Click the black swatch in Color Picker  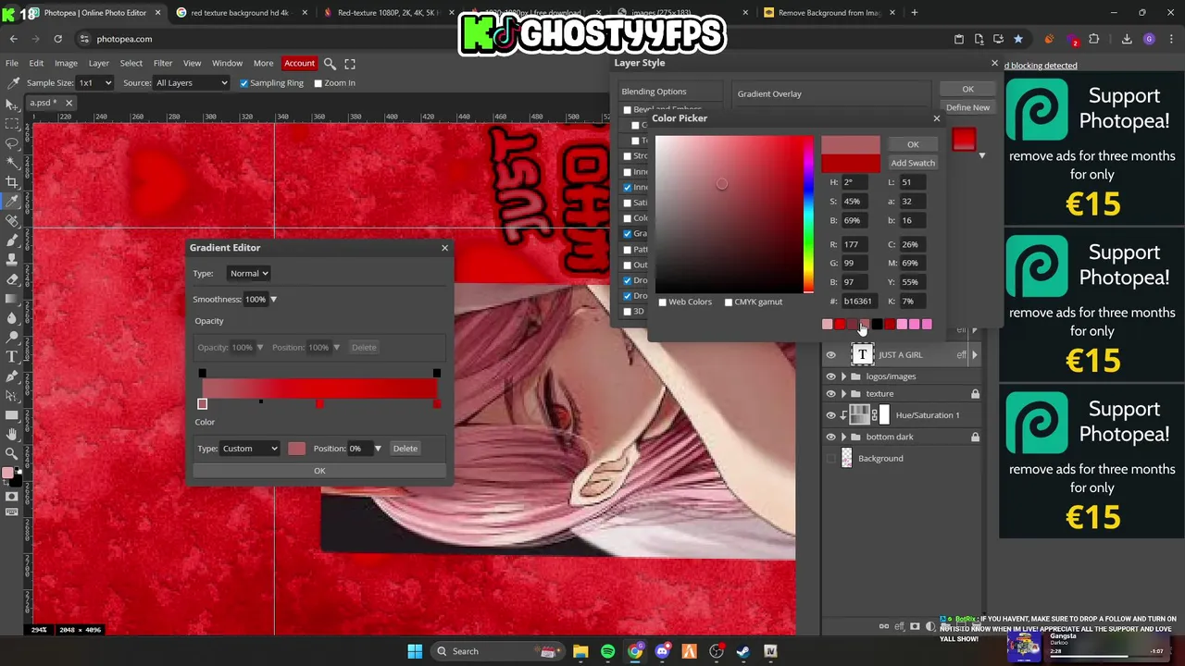[877, 325]
